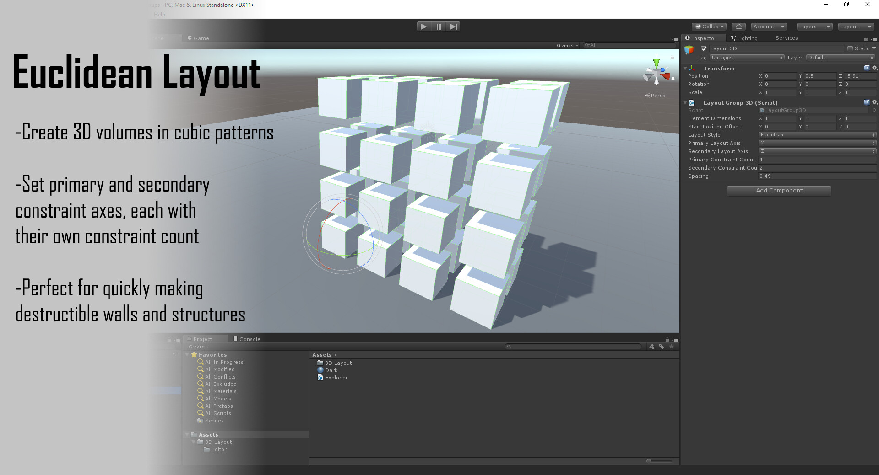Open the Gizmos dropdown
This screenshot has height=475, width=879.
[567, 45]
